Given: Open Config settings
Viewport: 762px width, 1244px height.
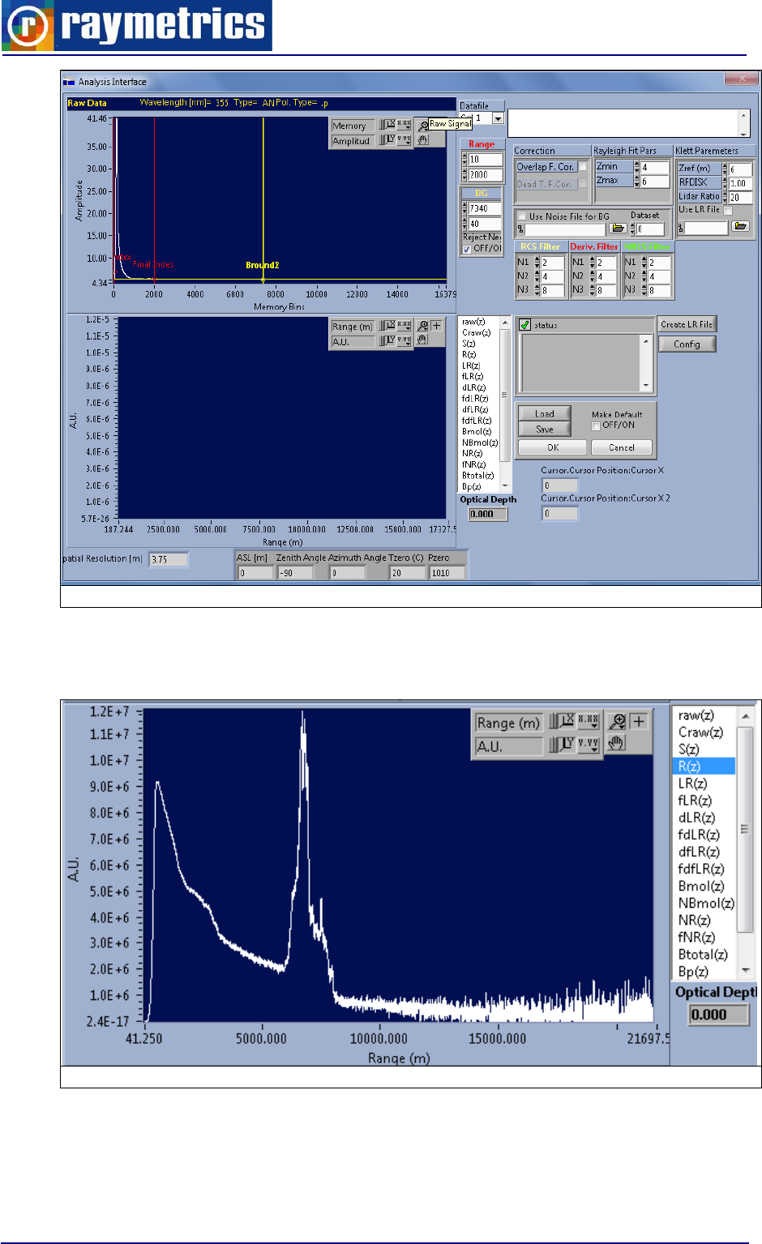Looking at the screenshot, I should (687, 344).
